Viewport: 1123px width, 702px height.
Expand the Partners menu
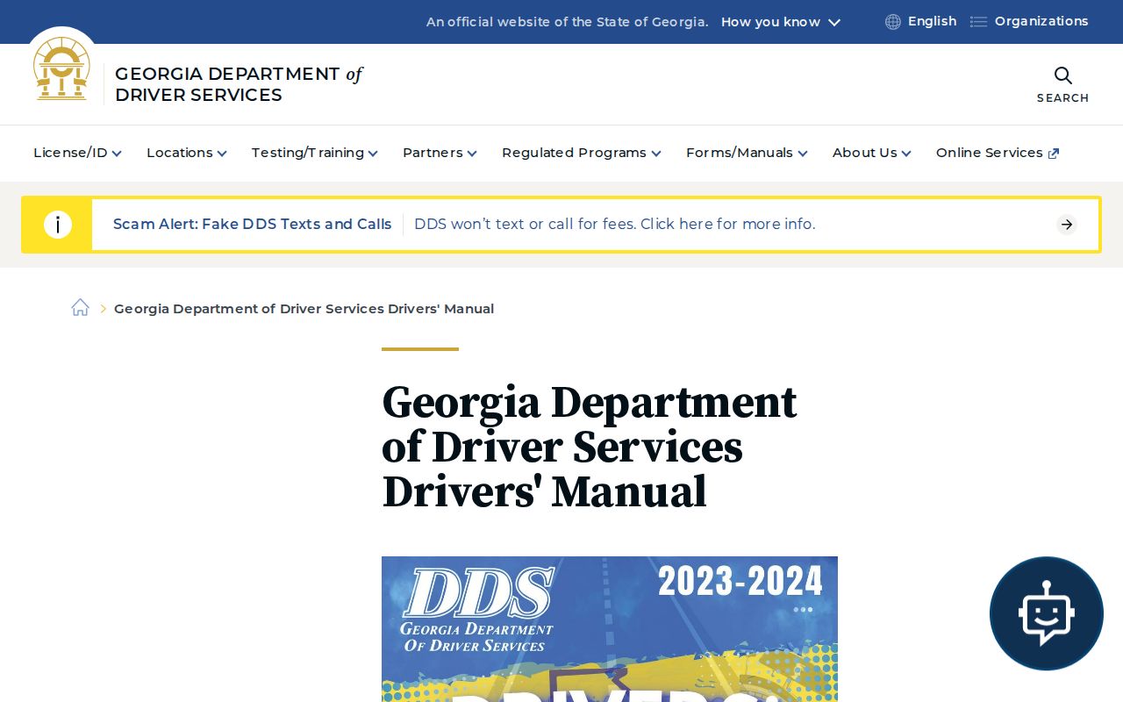[x=440, y=153]
